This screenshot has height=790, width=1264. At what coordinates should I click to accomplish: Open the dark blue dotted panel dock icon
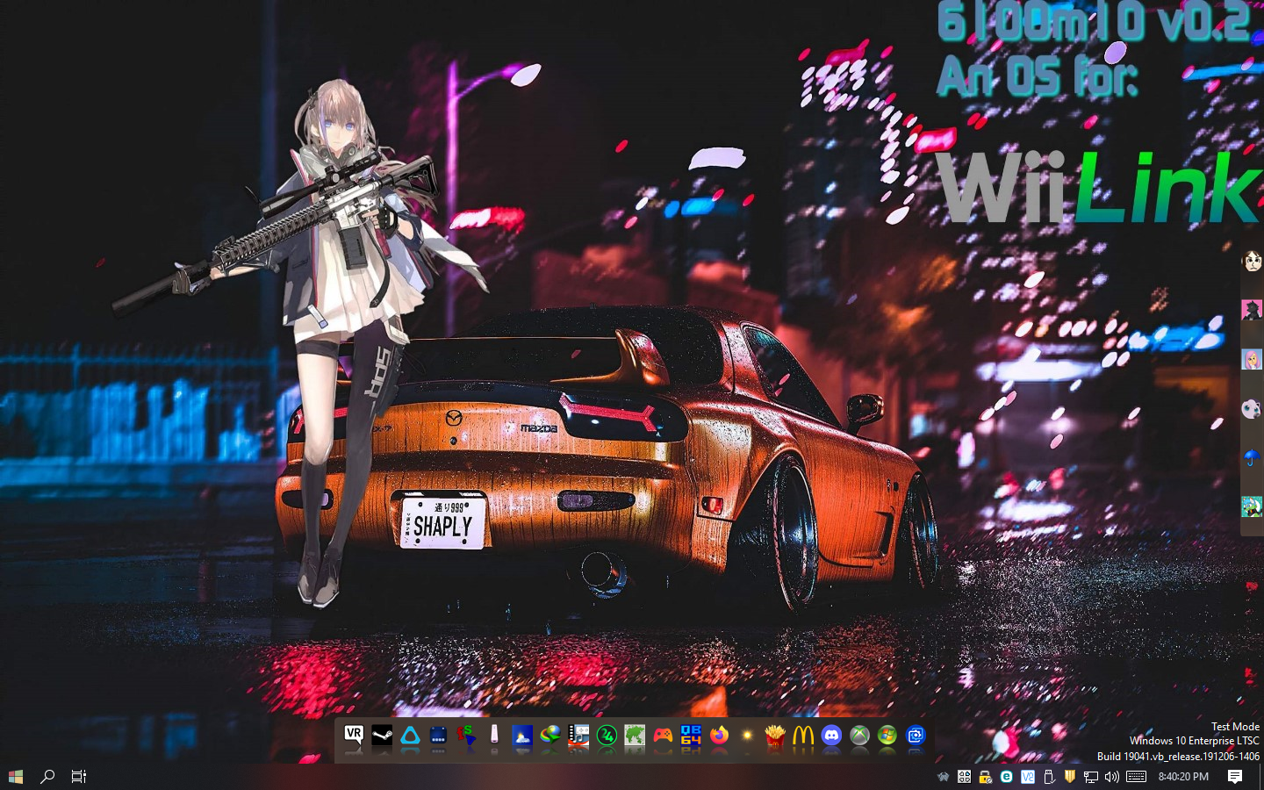[438, 736]
